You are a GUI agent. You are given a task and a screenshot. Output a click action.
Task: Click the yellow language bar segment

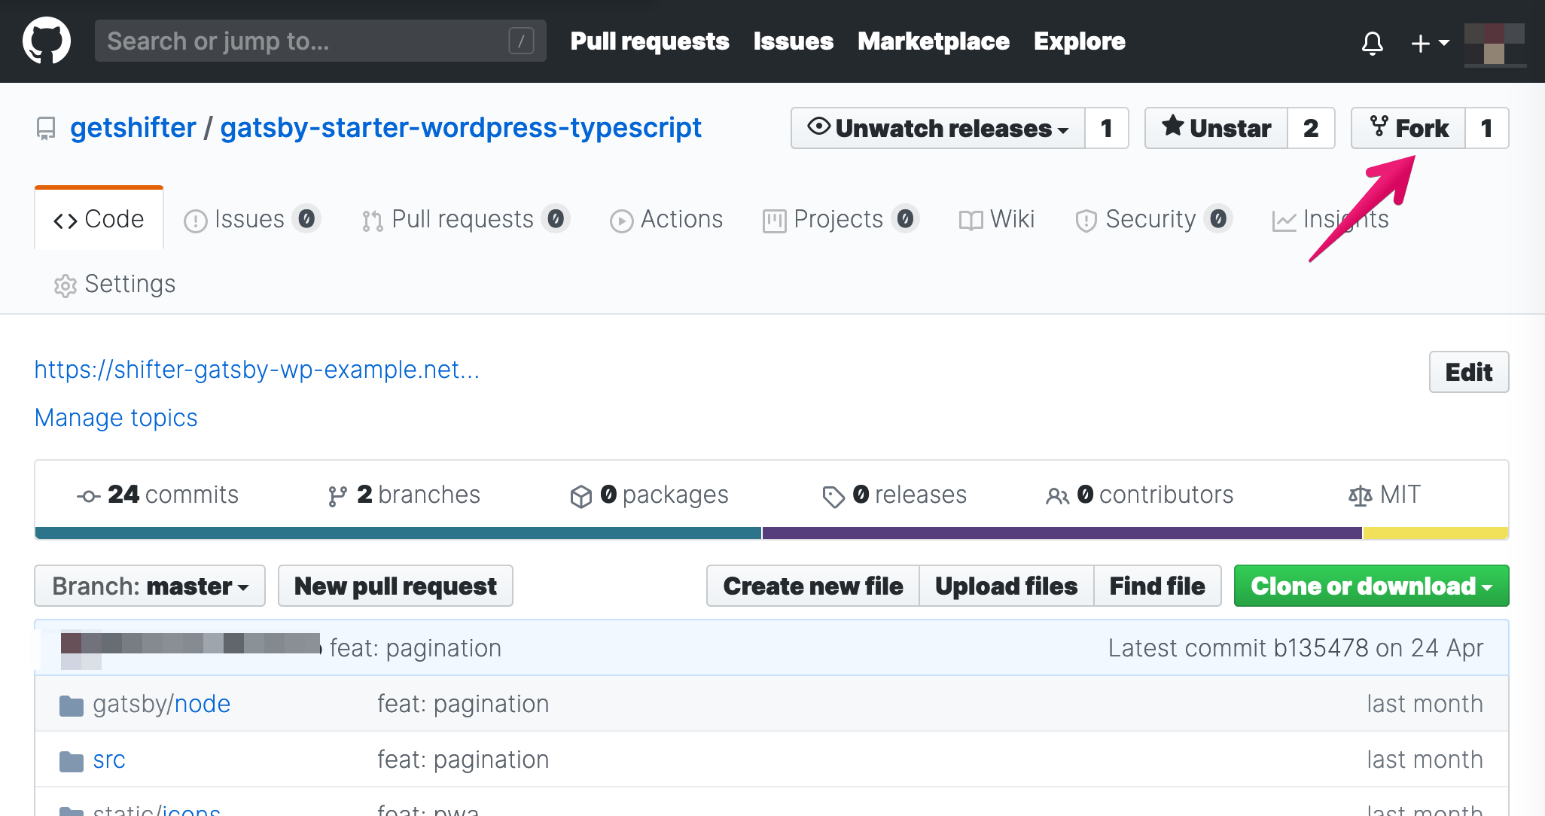point(1436,533)
